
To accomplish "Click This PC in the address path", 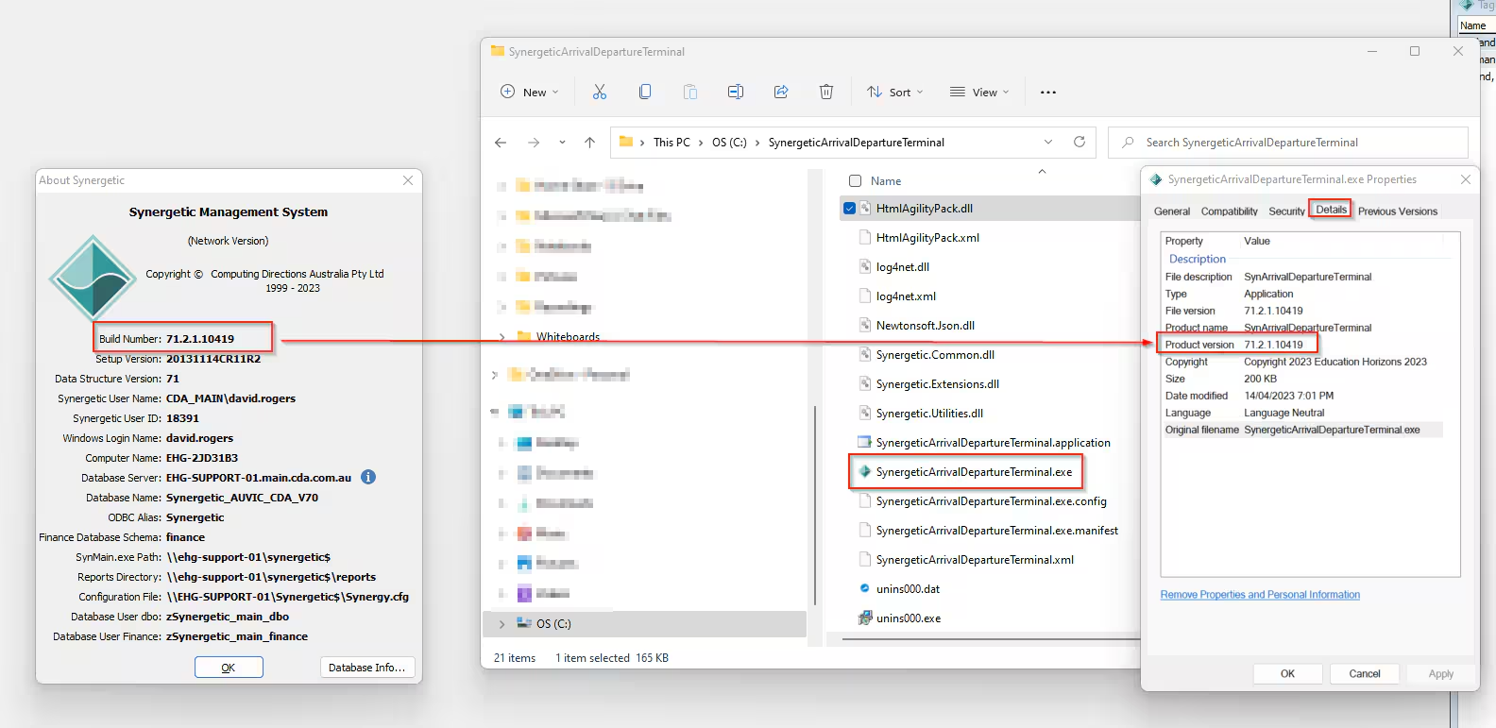I will (671, 143).
